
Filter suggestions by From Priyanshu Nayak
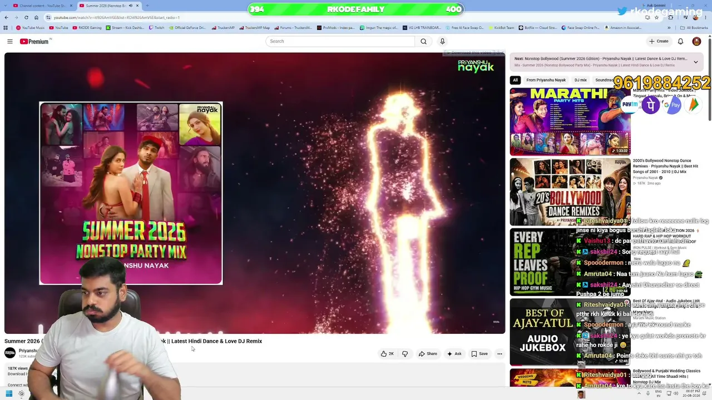(546, 80)
